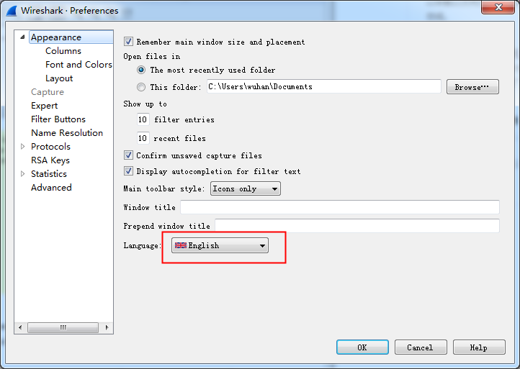Screen dimensions: 520x369
Task: Choose the This folder radio option
Action: tap(141, 87)
